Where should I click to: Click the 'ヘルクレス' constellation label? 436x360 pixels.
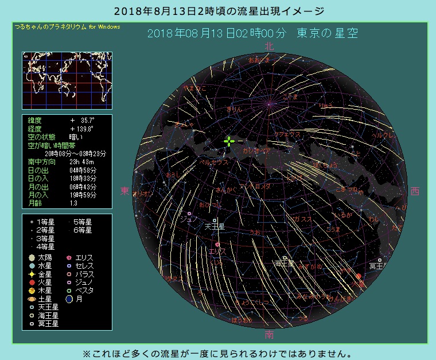(384, 136)
